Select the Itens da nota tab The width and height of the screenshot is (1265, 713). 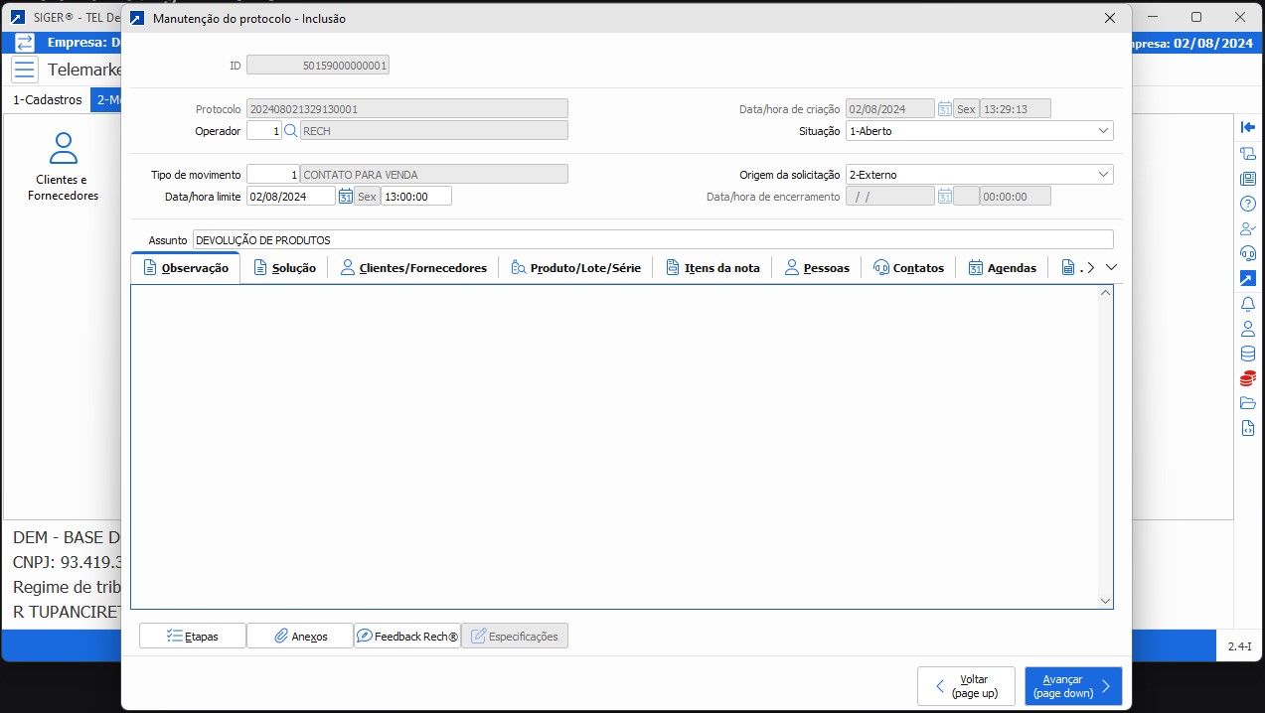[x=712, y=268]
